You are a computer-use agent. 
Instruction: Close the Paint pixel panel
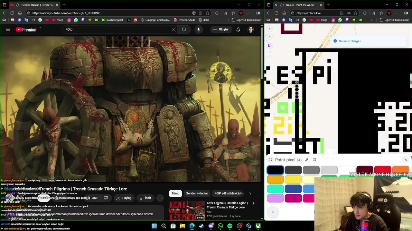(406, 160)
